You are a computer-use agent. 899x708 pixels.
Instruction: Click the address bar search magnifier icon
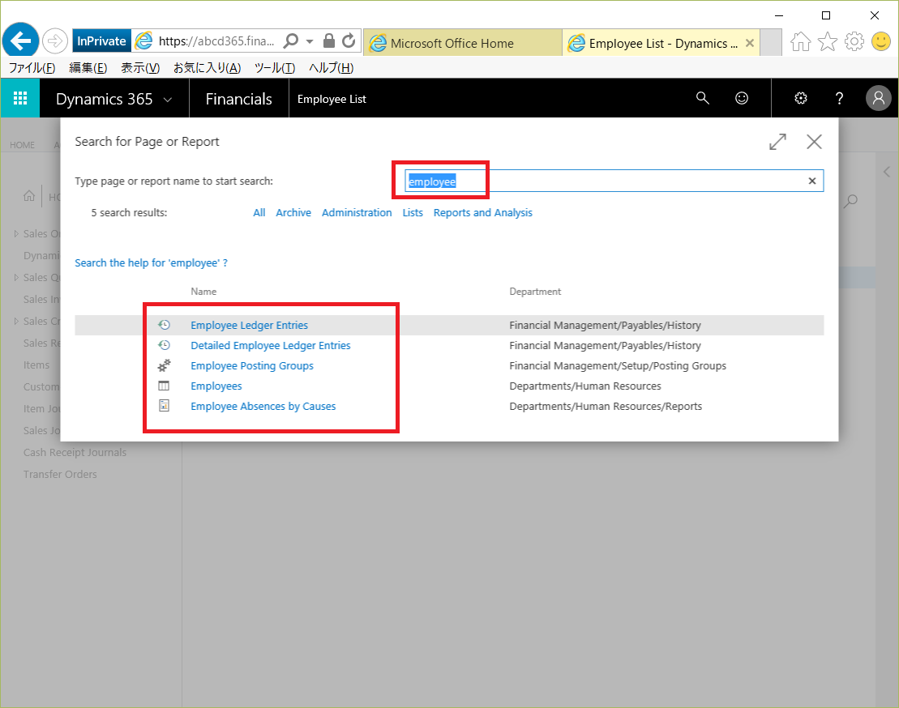coord(291,41)
